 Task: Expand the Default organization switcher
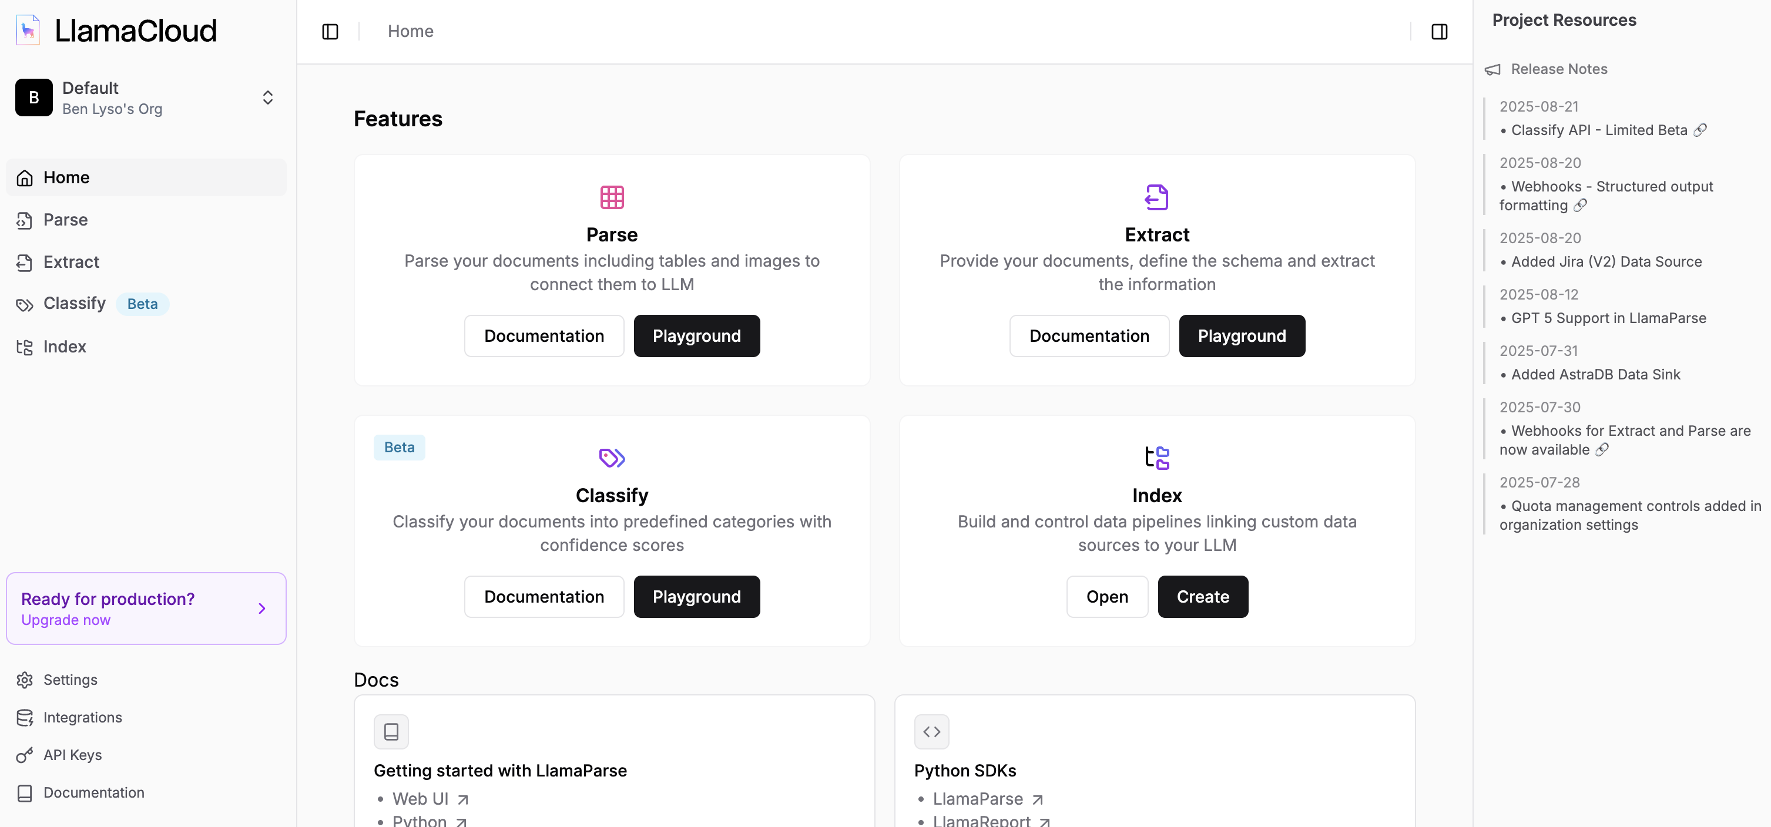click(x=267, y=97)
